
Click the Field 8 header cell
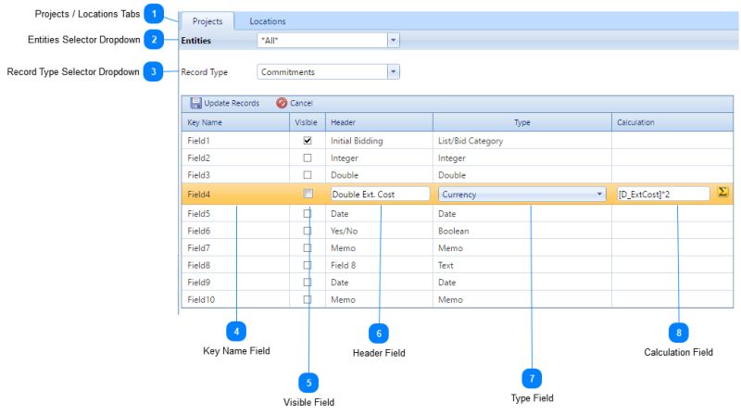tap(379, 265)
